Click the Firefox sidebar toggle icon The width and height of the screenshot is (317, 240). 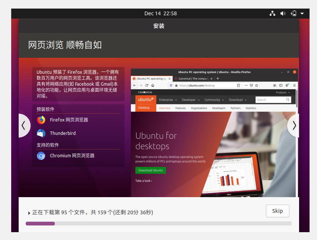[281, 85]
